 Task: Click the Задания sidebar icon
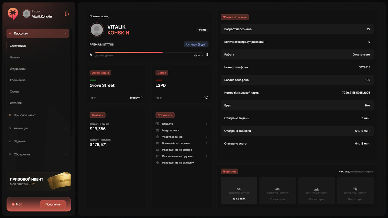(10, 141)
